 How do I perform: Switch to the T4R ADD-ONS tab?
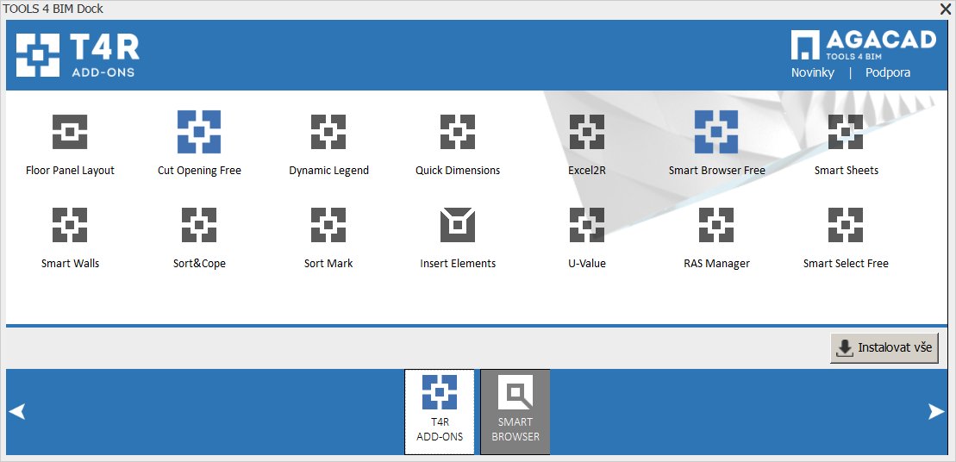click(439, 411)
